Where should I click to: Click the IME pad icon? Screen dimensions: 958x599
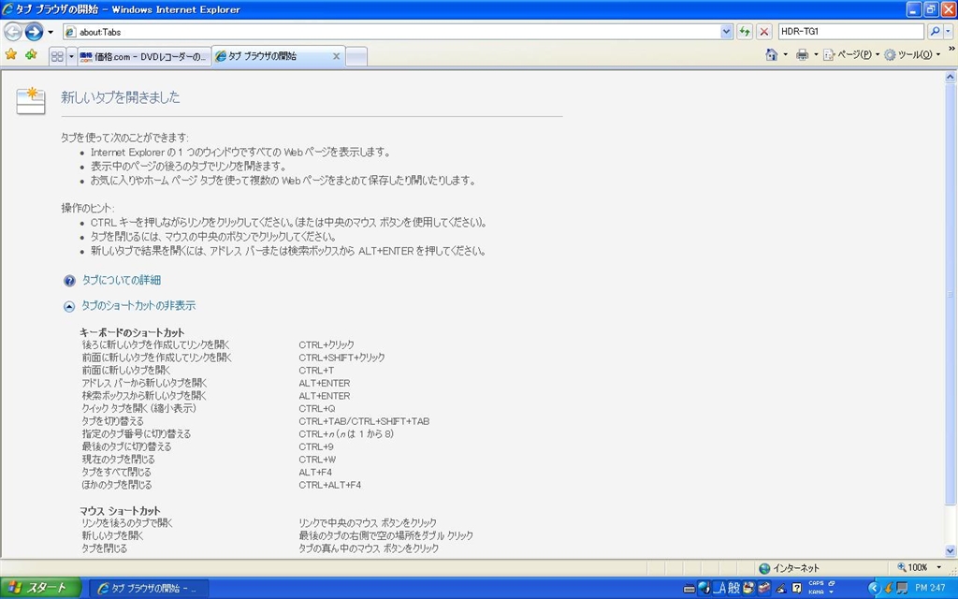point(748,588)
